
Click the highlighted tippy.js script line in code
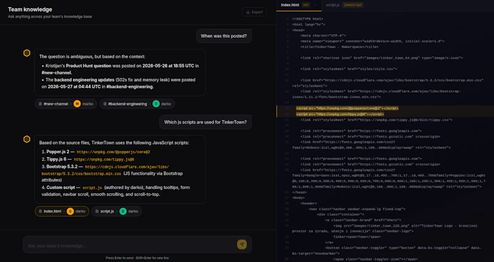340,114
